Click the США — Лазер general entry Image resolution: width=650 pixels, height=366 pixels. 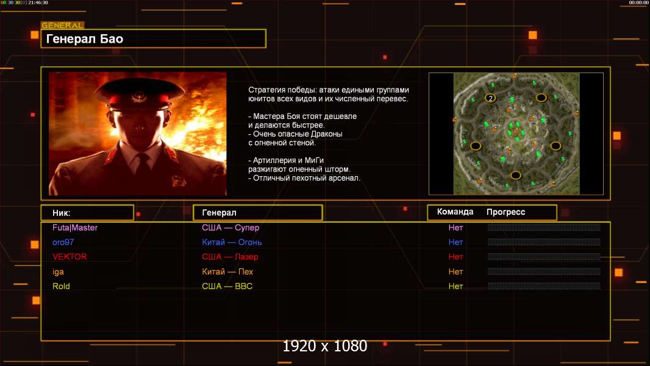[230, 257]
